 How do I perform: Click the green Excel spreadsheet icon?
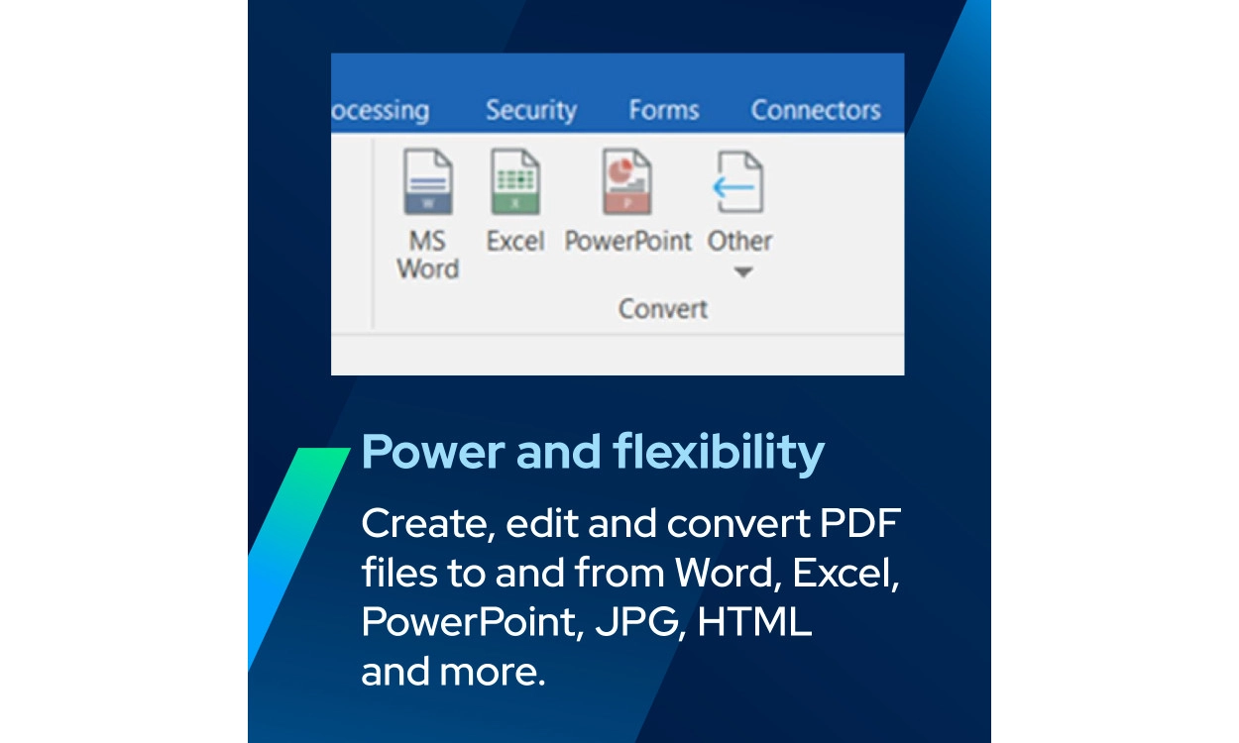click(515, 183)
